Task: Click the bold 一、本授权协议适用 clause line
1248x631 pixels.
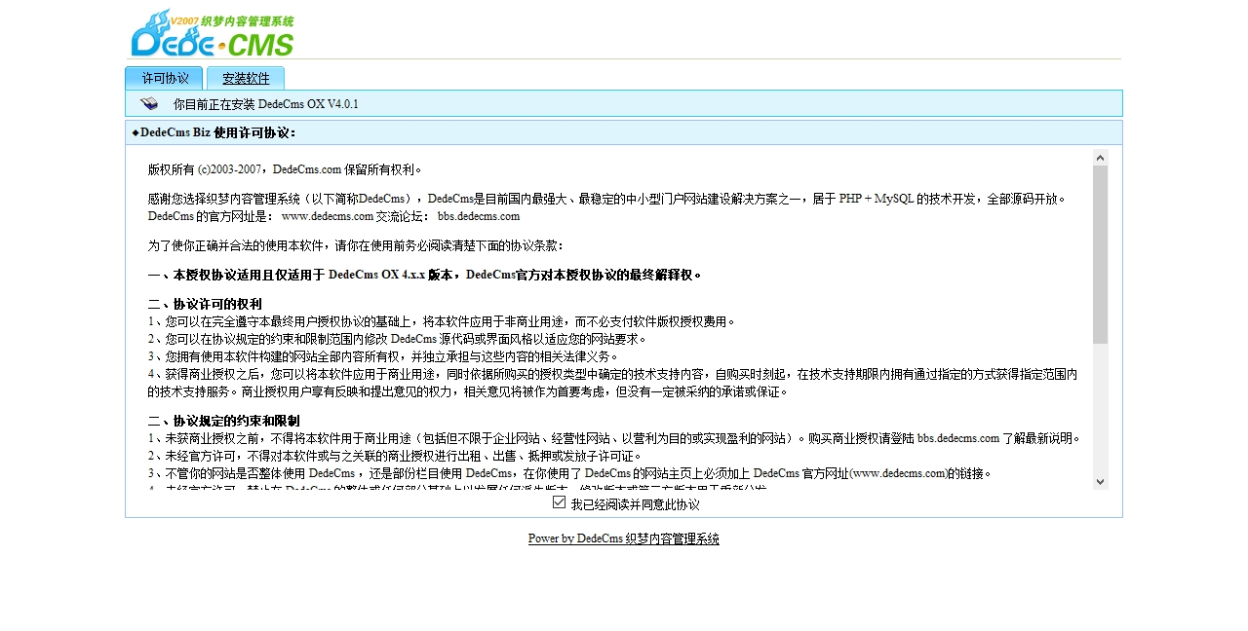Action: (425, 275)
